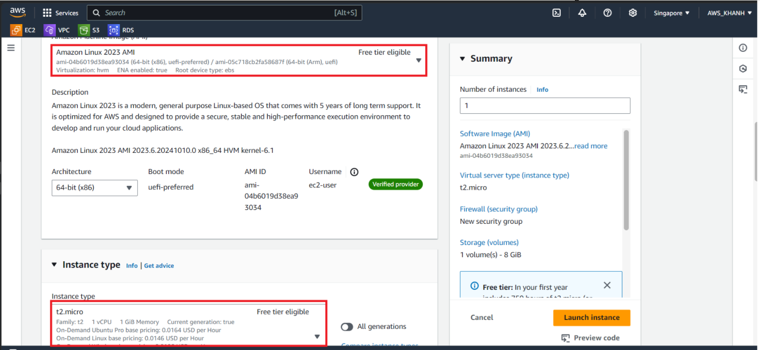760x350 pixels.
Task: Click the New security group text
Action: 491,221
